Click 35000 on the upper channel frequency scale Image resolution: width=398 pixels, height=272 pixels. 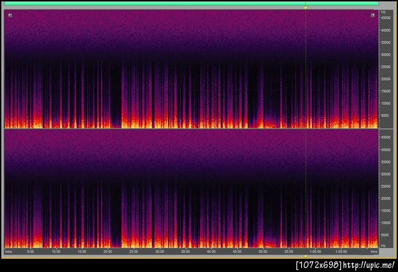tap(385, 42)
